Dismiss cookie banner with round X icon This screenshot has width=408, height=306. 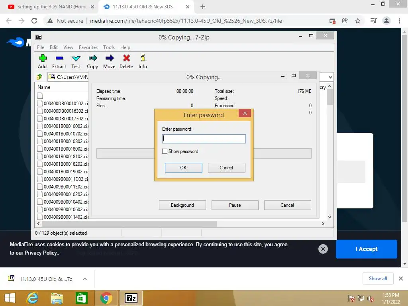[323, 249]
